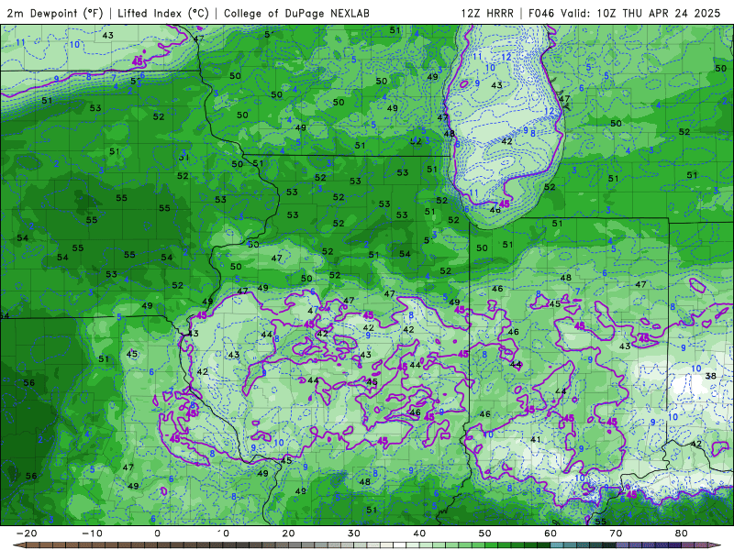The height and width of the screenshot is (550, 734).
Task: Click the '38' dewpoint reading on the map
Action: 710,376
